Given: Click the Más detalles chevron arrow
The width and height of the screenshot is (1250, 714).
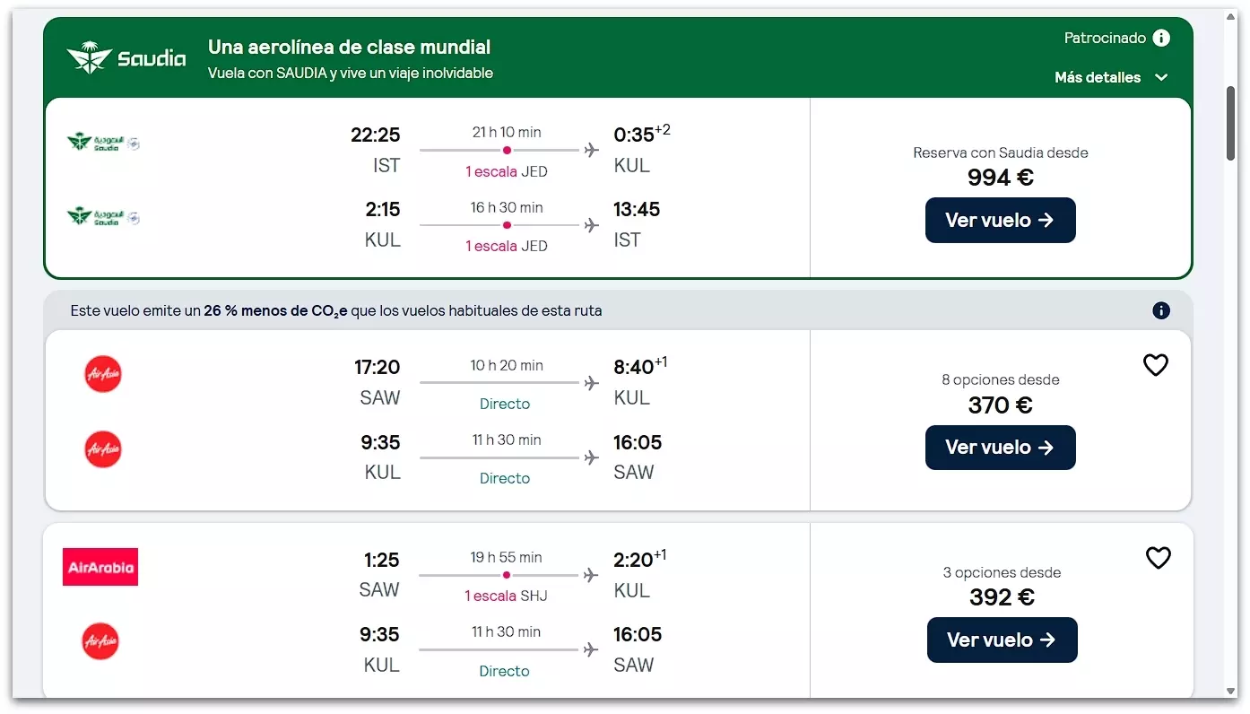Looking at the screenshot, I should pyautogui.click(x=1162, y=77).
